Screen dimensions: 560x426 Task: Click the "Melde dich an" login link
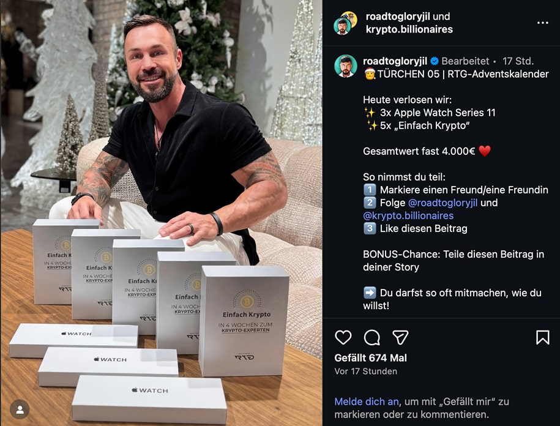(367, 402)
